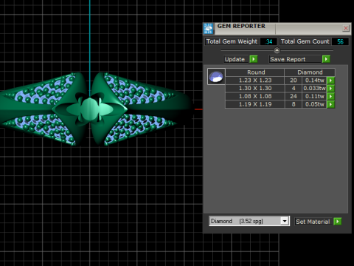Viewport: 354px width, 266px height.
Task: Click green arrow on the 1.23 X 1.23 row
Action: pos(331,81)
